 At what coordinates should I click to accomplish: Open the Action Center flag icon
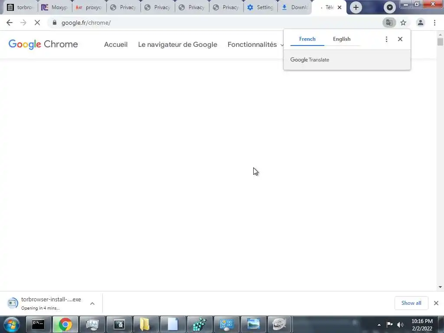pos(390,324)
